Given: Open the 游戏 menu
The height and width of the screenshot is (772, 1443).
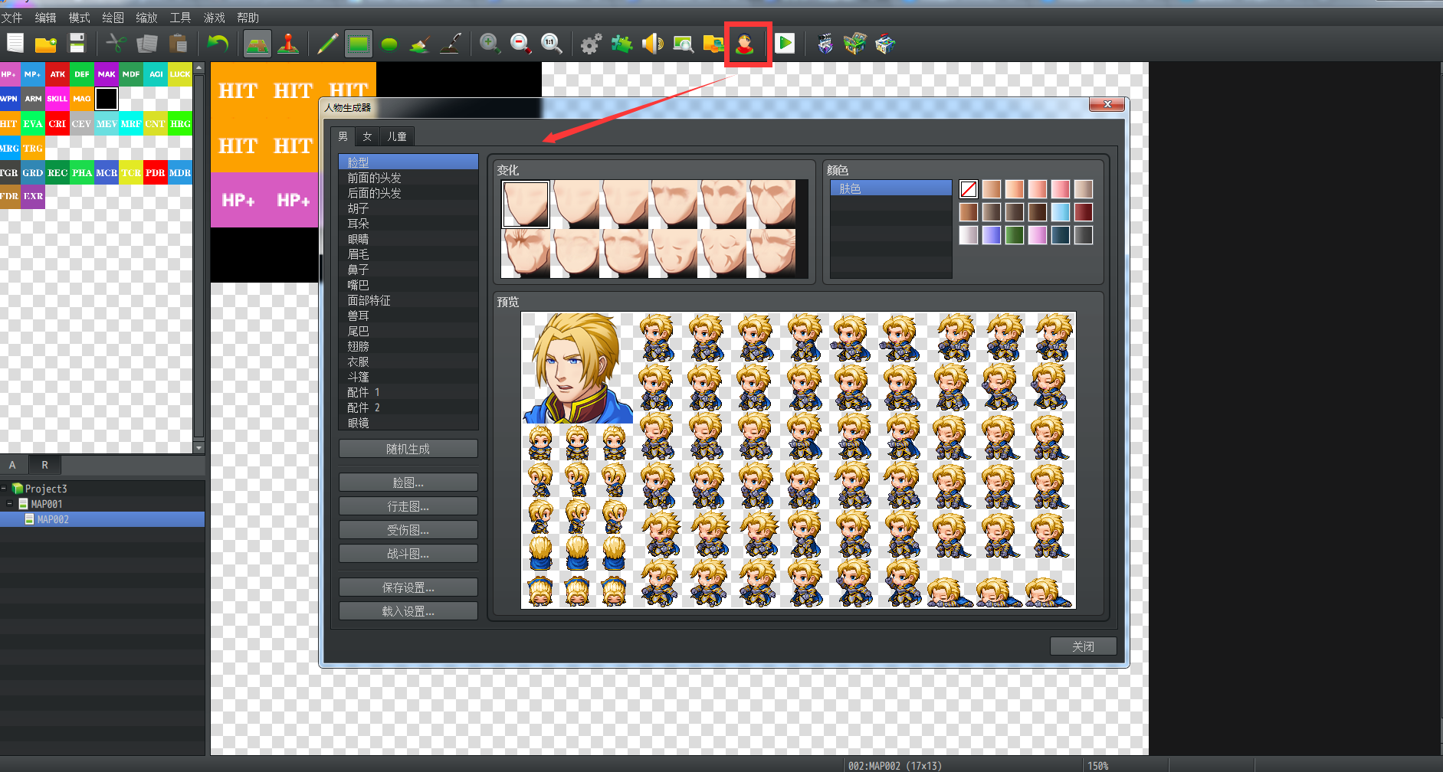Looking at the screenshot, I should coord(214,18).
